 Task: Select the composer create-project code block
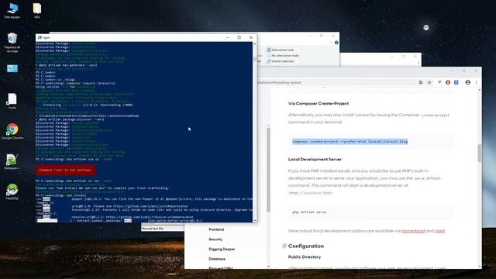(x=370, y=141)
